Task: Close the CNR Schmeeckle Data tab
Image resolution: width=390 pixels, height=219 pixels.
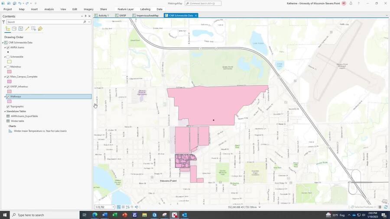Action: [x=196, y=16]
